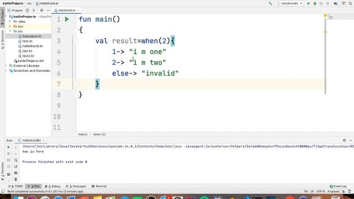Image resolution: width=354 pixels, height=199 pixels.
Task: Click src in the navigation breadcrumb
Action: coord(29,3)
